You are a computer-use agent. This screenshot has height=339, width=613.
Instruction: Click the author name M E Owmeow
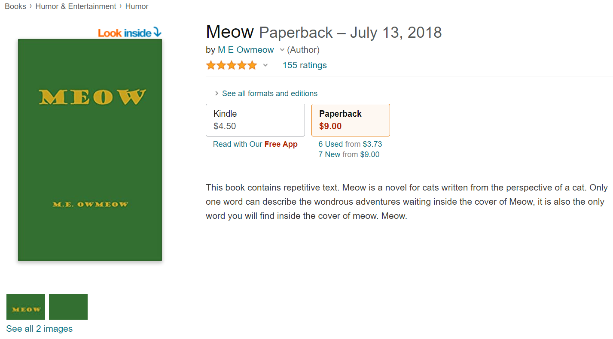pos(245,49)
